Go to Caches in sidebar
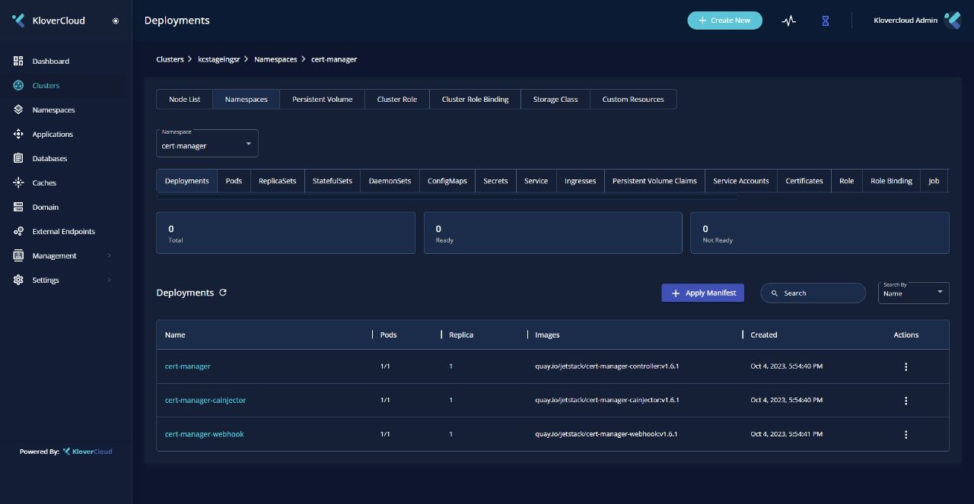Screen dimensions: 974x504 coord(44,182)
